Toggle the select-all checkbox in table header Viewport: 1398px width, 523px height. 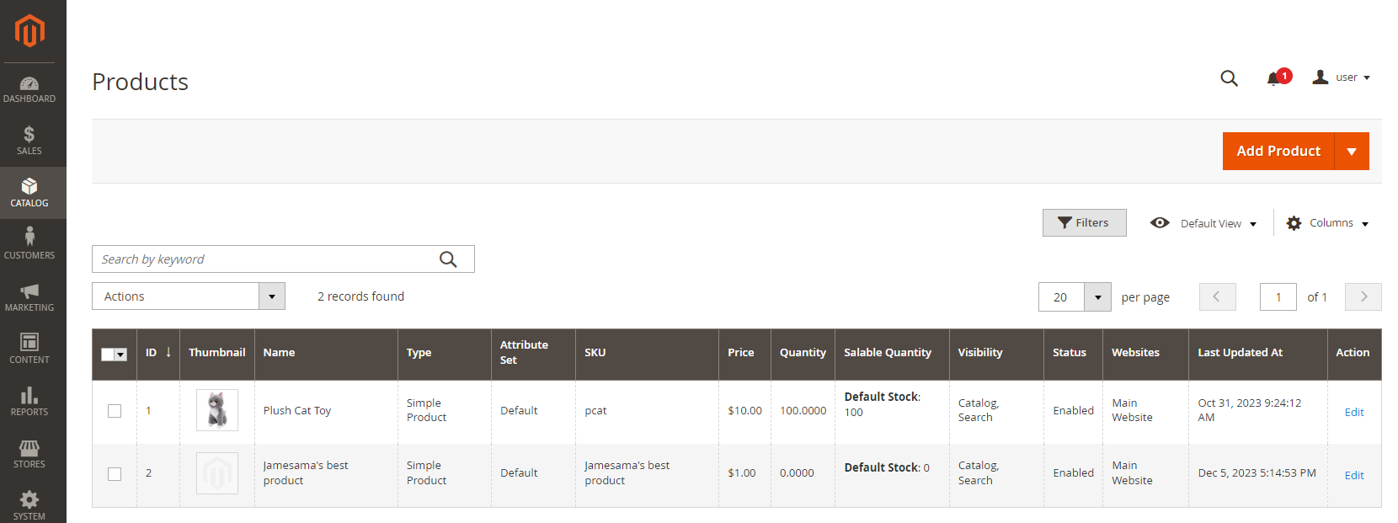tap(108, 355)
